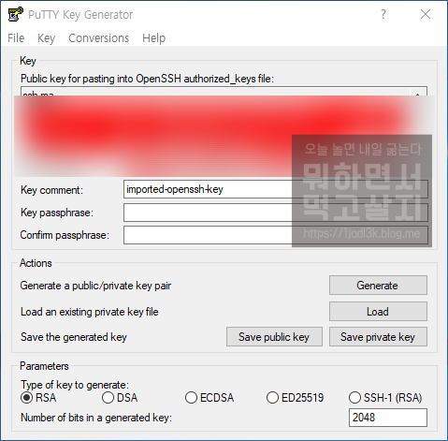Viewport: 448px width, 441px height.
Task: Select the DSA key type
Action: [x=120, y=398]
